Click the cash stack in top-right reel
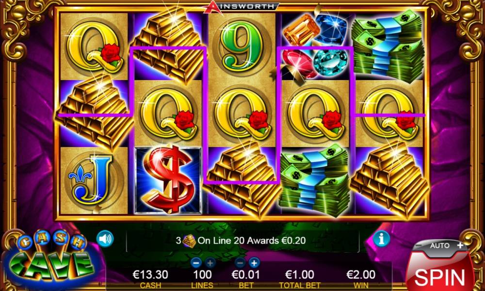Viewport: 485px width, 291px height. tap(388, 47)
